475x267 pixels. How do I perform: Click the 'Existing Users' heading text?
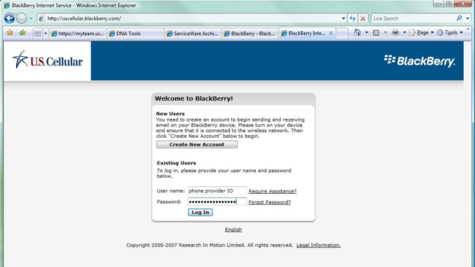[176, 163]
